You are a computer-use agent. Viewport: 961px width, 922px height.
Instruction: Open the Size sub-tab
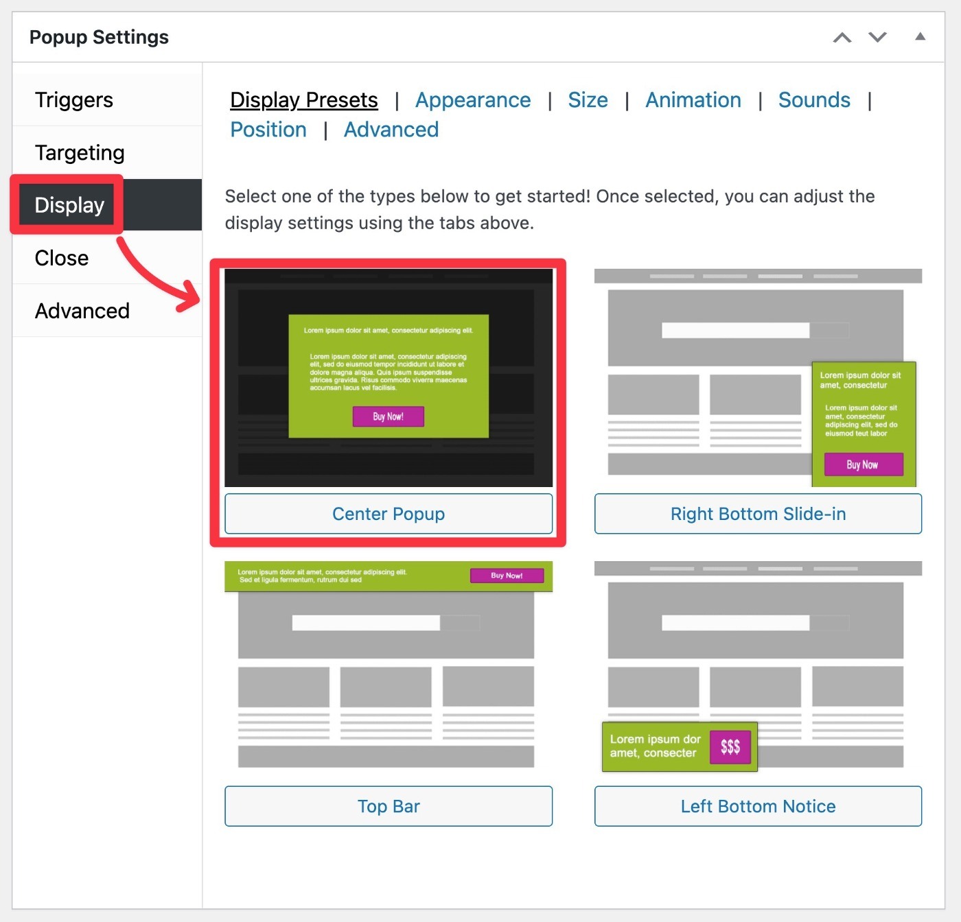tap(588, 100)
